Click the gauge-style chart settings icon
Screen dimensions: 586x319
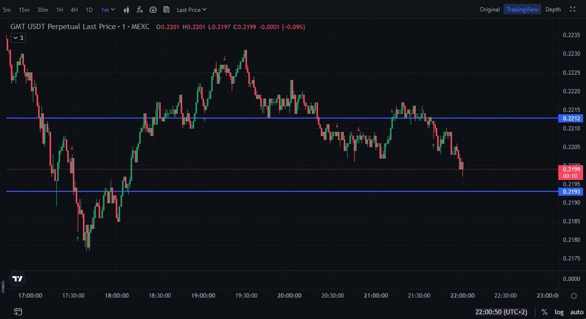coord(153,9)
